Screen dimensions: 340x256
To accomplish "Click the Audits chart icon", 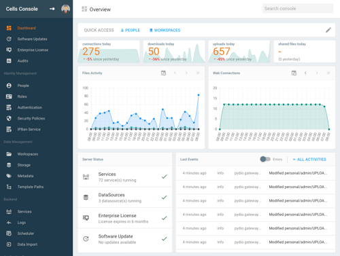I will (x=9, y=60).
